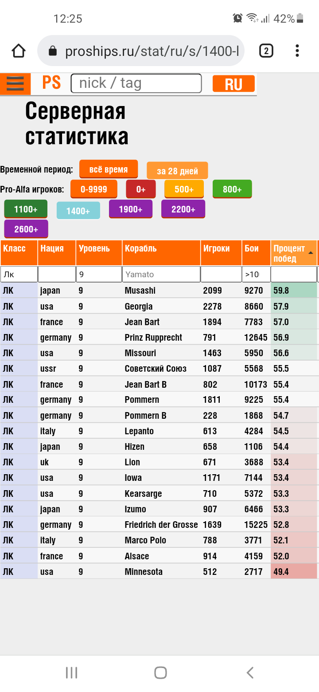Image resolution: width=319 pixels, height=692 pixels.
Task: Click the red 0+ filter swatch
Action: (x=141, y=189)
